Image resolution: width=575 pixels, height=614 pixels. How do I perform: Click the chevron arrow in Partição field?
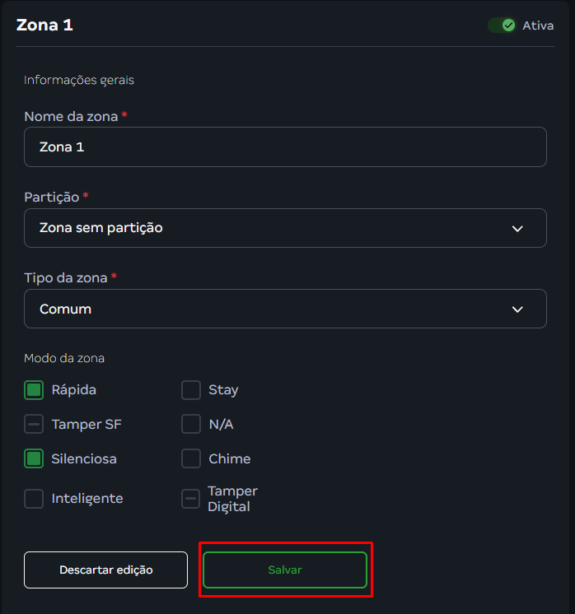(x=517, y=229)
